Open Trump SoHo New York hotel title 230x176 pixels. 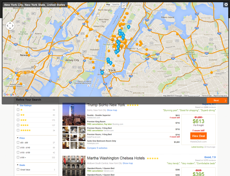point(106,105)
